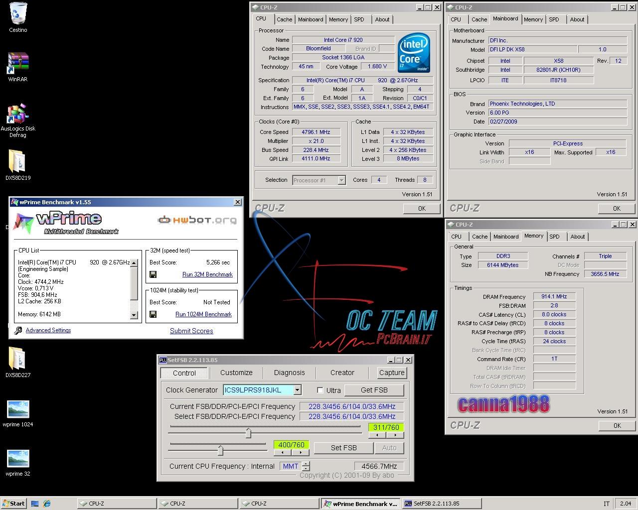
Task: Increase the 311/760 value right arrow
Action: (x=395, y=435)
